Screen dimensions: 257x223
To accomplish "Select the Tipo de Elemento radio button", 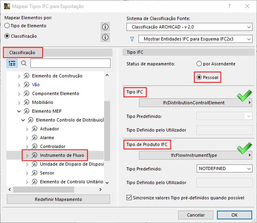I will [7, 26].
